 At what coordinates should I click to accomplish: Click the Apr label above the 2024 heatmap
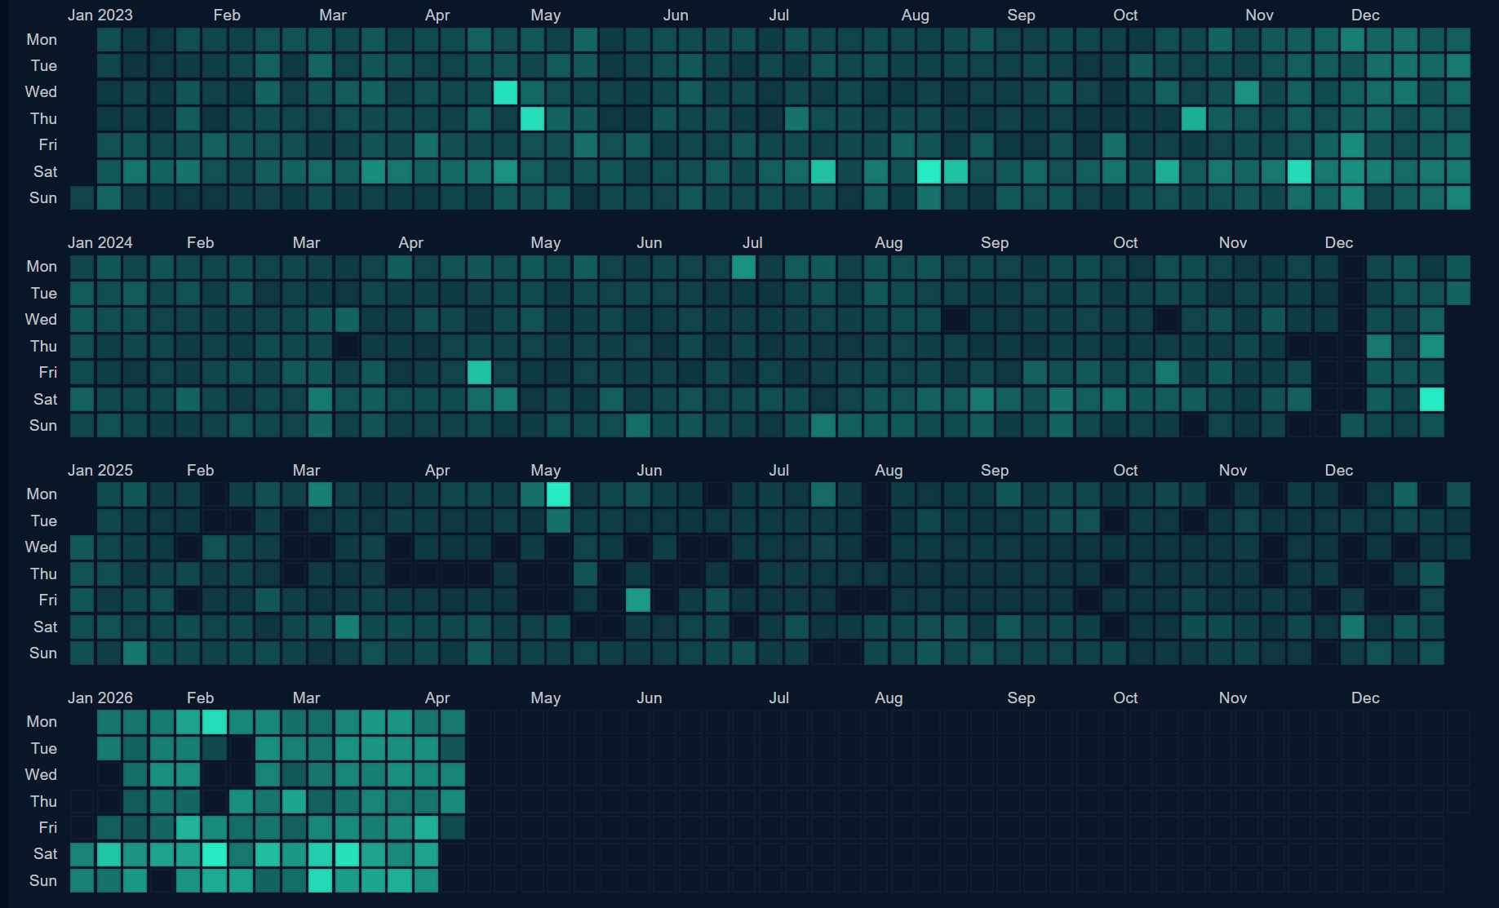pos(411,242)
